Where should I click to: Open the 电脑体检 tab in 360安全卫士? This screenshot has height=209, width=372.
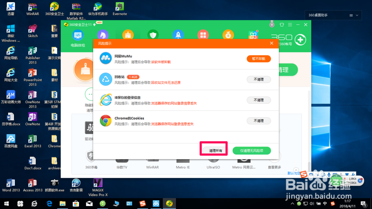(x=78, y=38)
